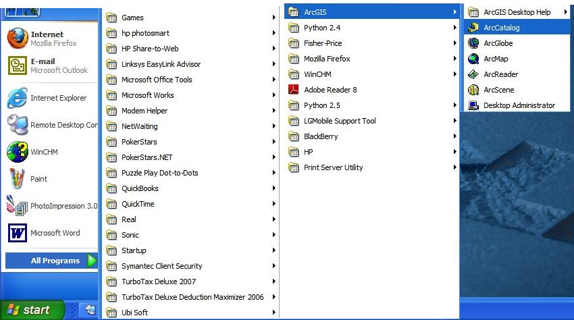Image resolution: width=574 pixels, height=320 pixels.
Task: Open TurboTax Deluxe Deduction Maximizer 2006
Action: 190,297
